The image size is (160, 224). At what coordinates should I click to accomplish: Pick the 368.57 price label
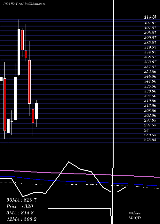(150, 57)
